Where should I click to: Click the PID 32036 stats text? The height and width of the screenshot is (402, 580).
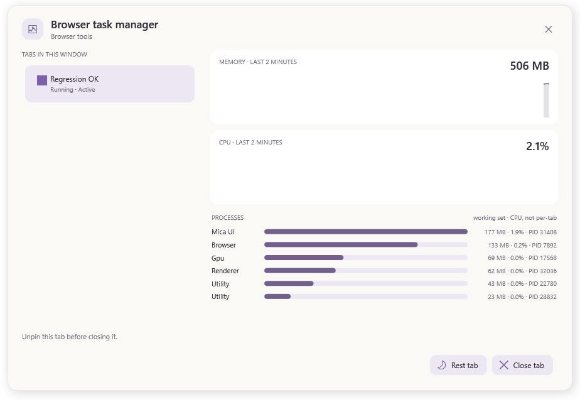click(522, 271)
